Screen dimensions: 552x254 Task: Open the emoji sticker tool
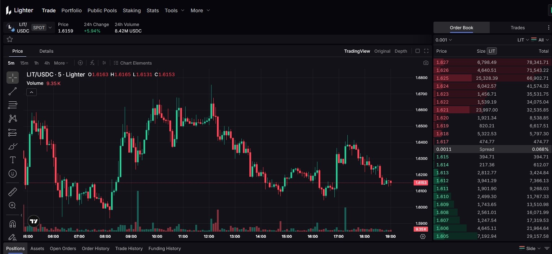pos(13,174)
